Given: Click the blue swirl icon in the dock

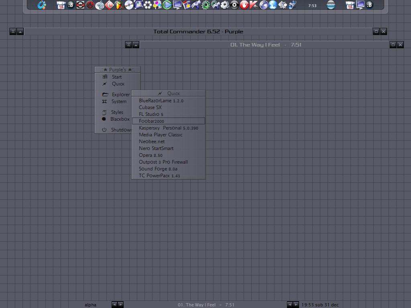Looking at the screenshot, I should pos(42,5).
